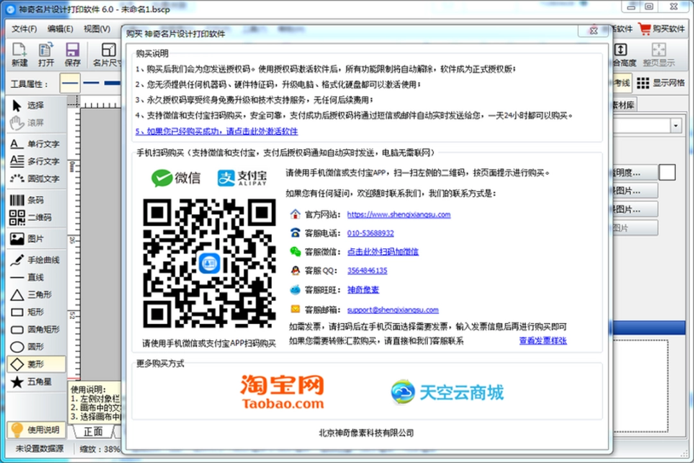Image resolution: width=694 pixels, height=463 pixels.
Task: Open the material library dropdown list
Action: [676, 125]
